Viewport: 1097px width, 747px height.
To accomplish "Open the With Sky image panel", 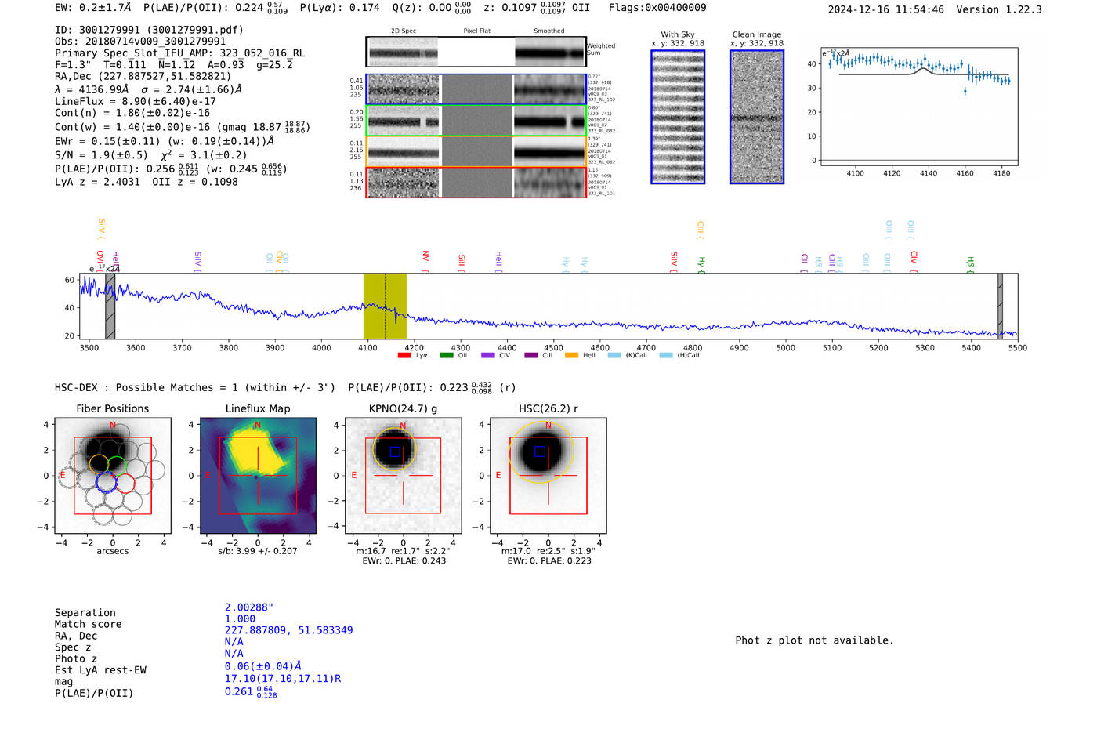I will point(678,117).
